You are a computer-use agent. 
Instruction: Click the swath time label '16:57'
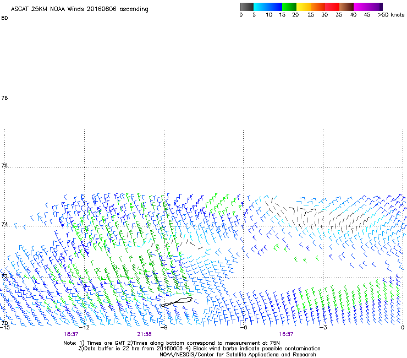[286, 334]
